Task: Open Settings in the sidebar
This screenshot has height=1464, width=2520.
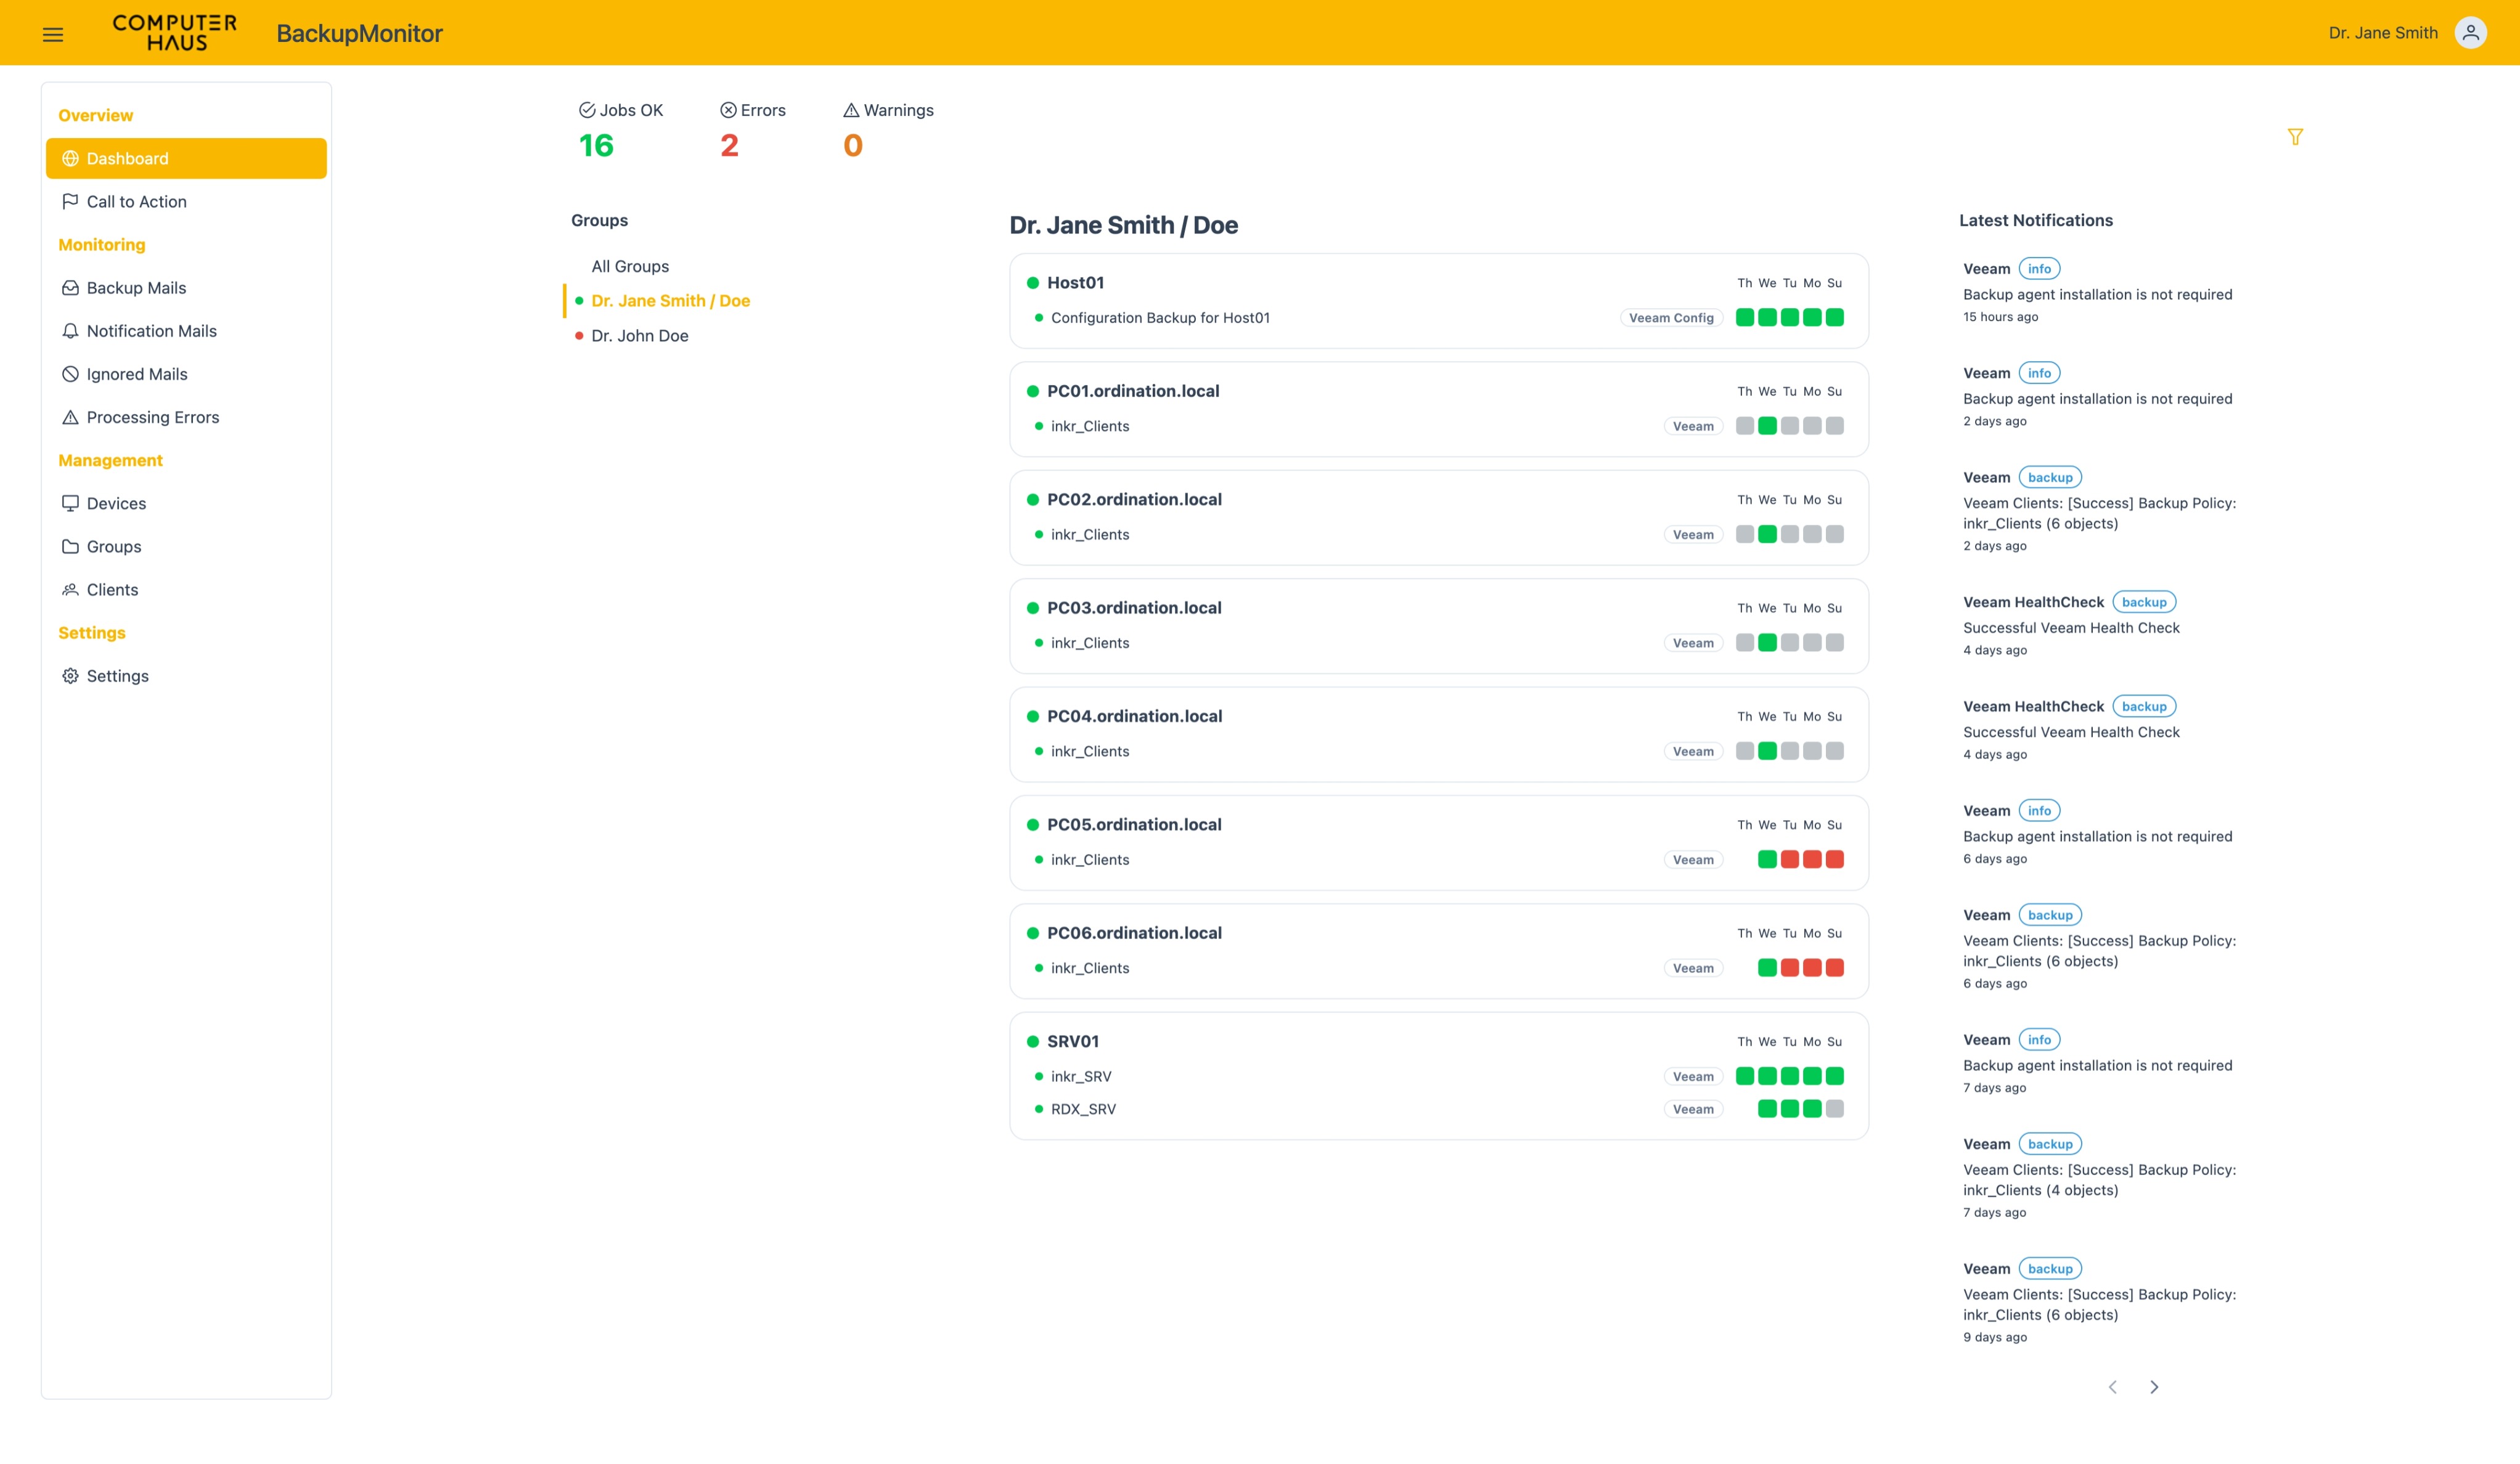Action: pyautogui.click(x=186, y=677)
